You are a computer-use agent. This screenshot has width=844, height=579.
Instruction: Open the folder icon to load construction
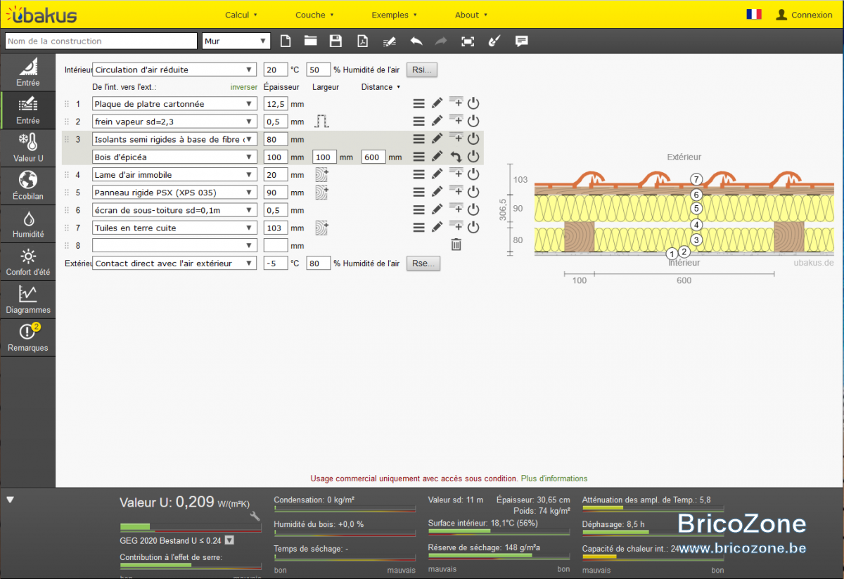coord(310,41)
